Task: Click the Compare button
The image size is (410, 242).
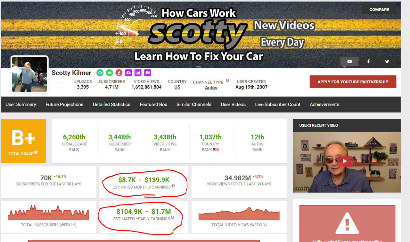Action: [379, 10]
